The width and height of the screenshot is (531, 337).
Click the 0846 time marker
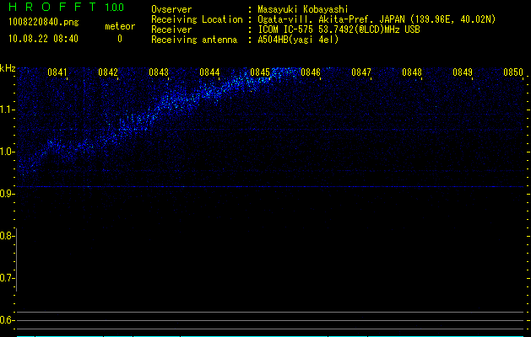[x=311, y=72]
